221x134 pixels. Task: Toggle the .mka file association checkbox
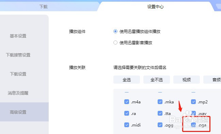[x=160, y=102]
